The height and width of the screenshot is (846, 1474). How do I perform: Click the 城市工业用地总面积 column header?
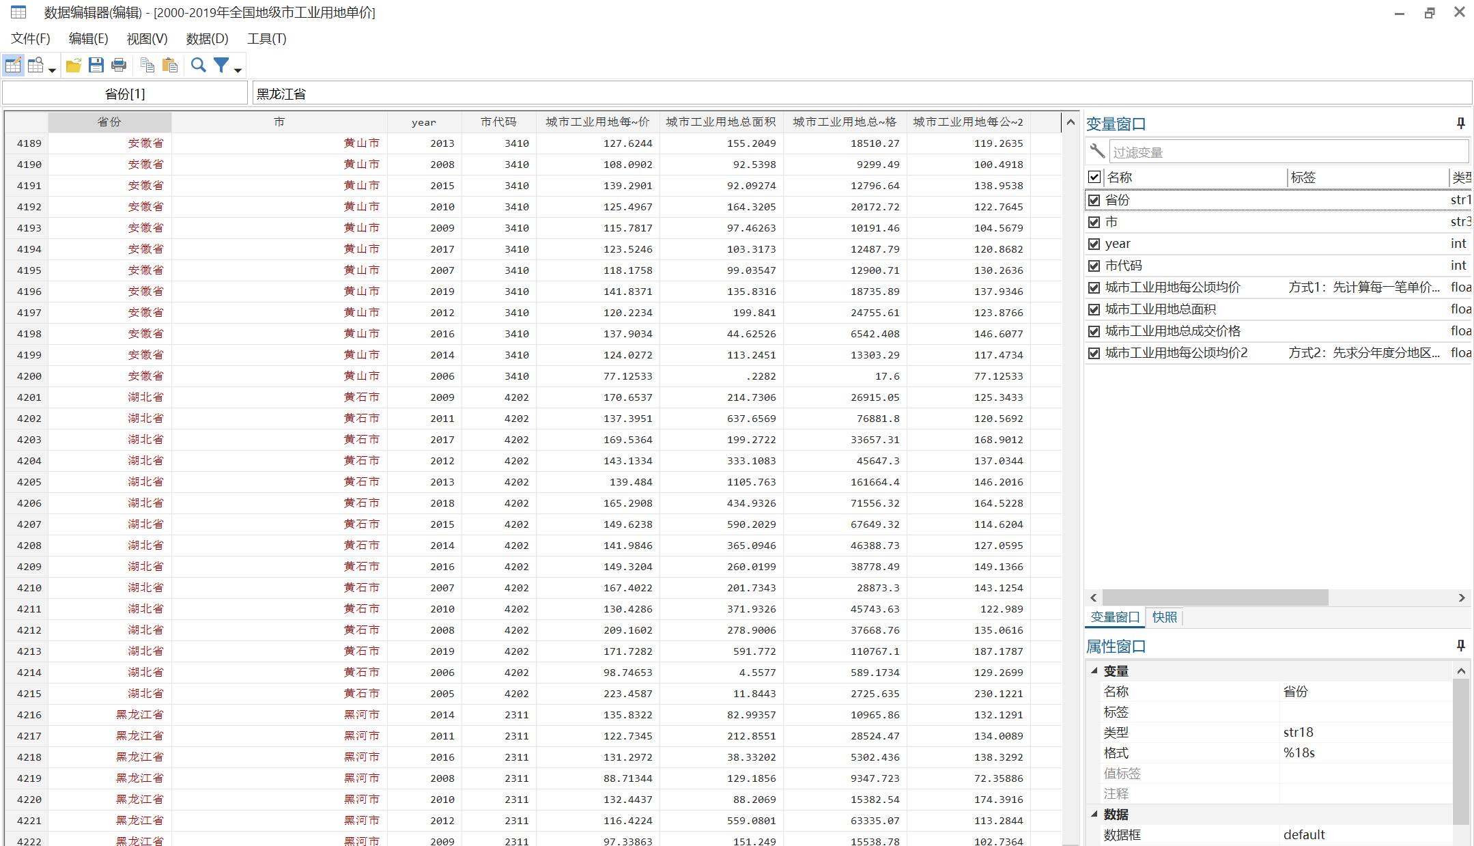(x=720, y=122)
